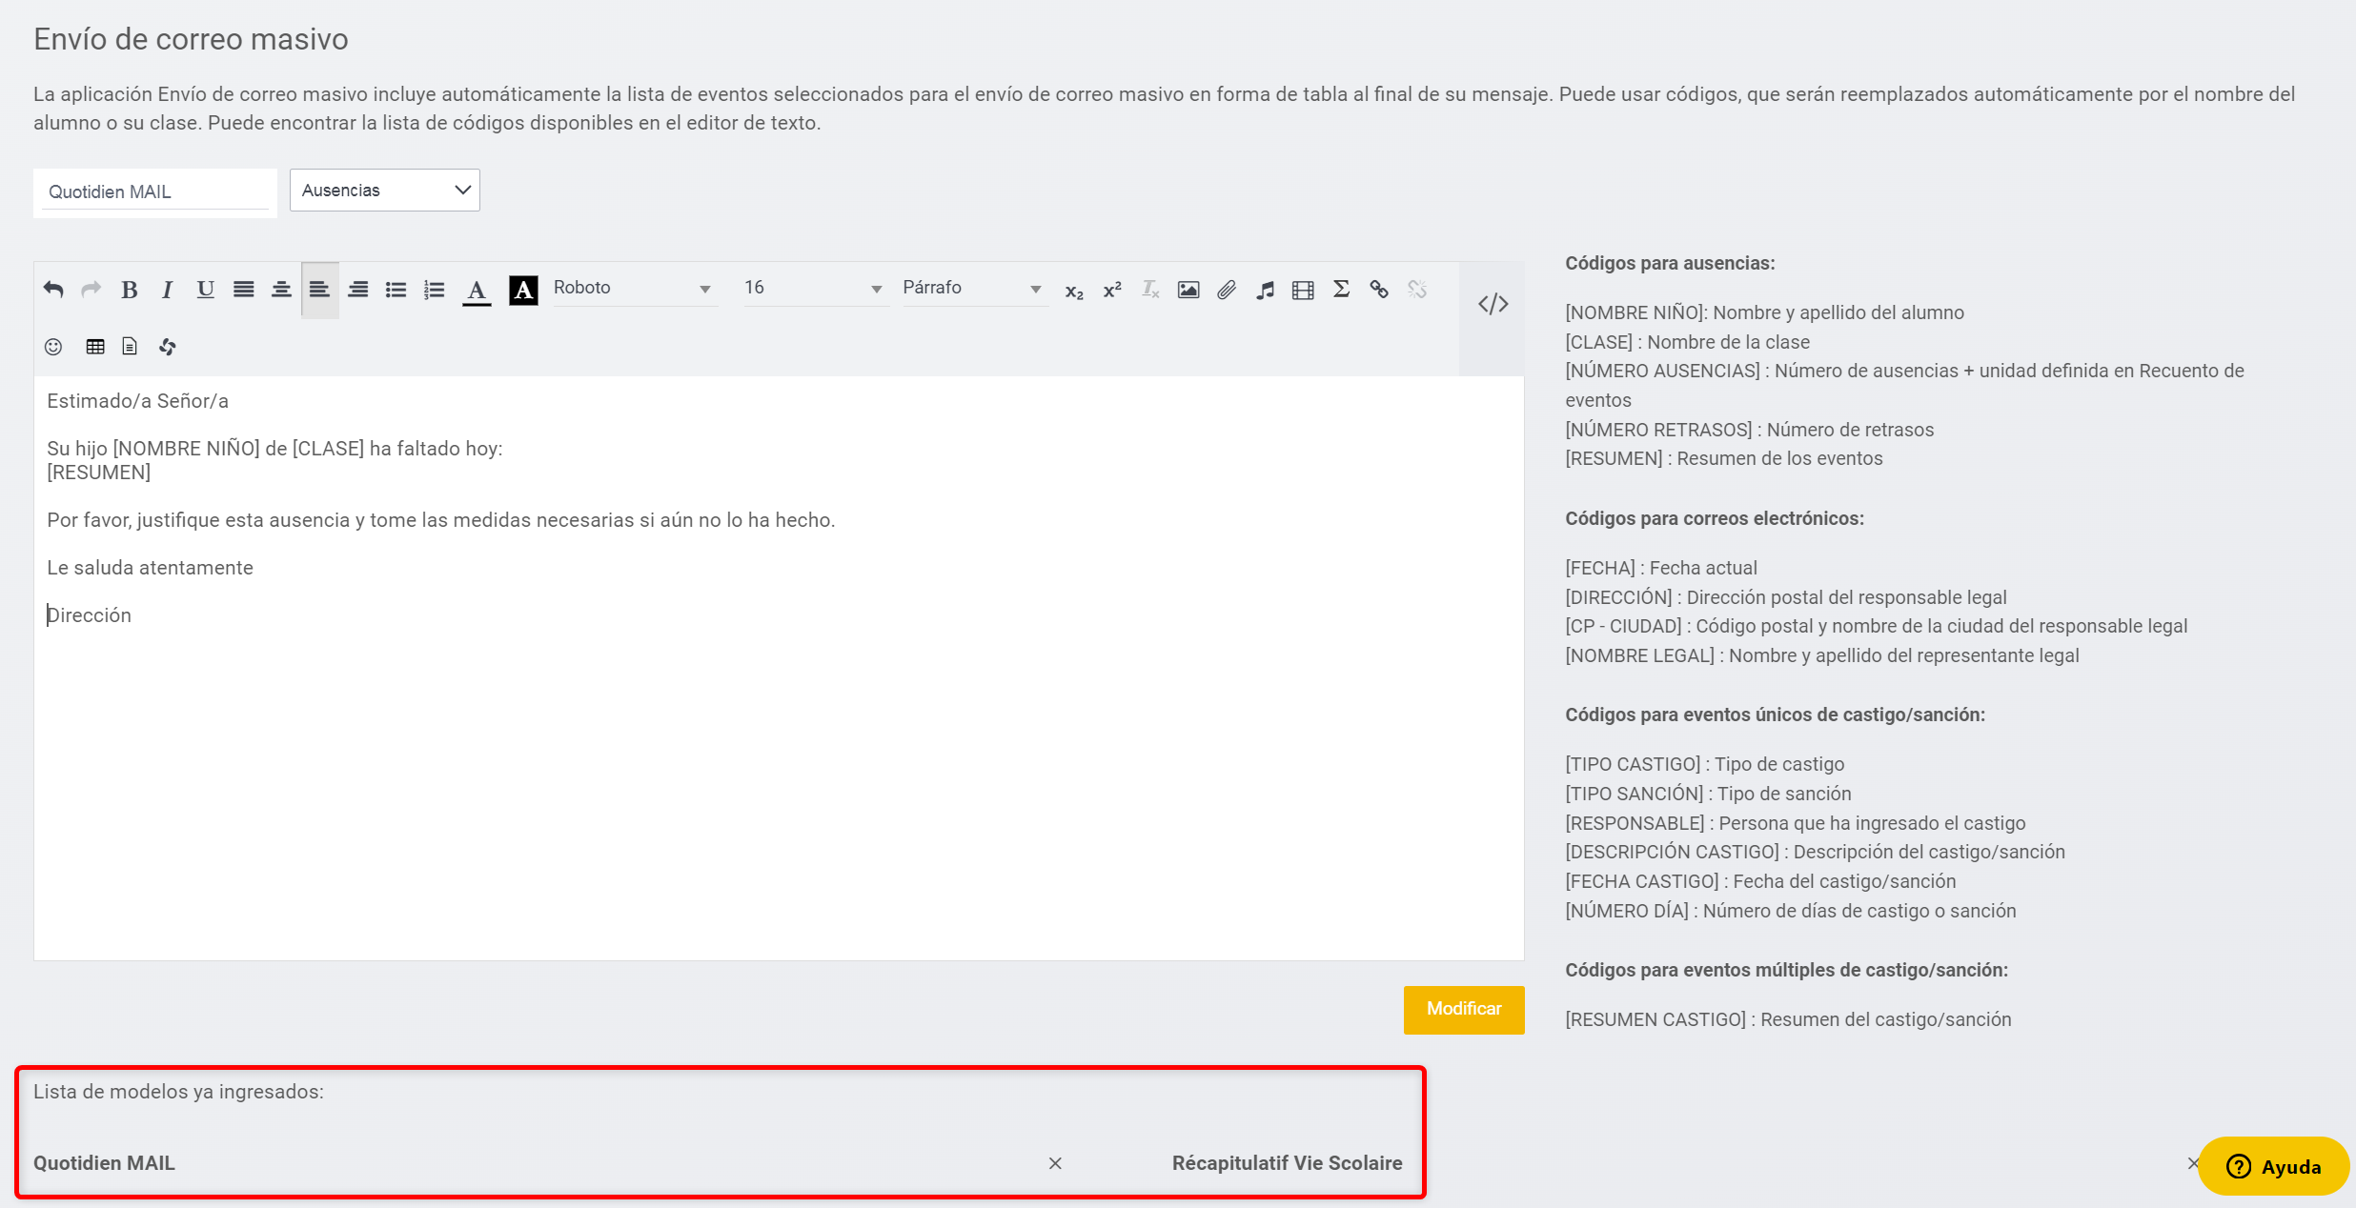The width and height of the screenshot is (2356, 1208).
Task: Select the Quotidien MAIL saved model
Action: pyautogui.click(x=105, y=1162)
